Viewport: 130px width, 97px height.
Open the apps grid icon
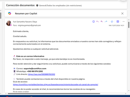[118, 22]
